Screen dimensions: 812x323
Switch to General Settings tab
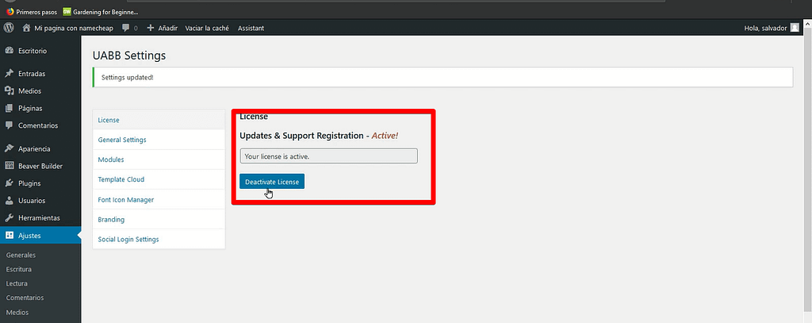[x=159, y=140]
